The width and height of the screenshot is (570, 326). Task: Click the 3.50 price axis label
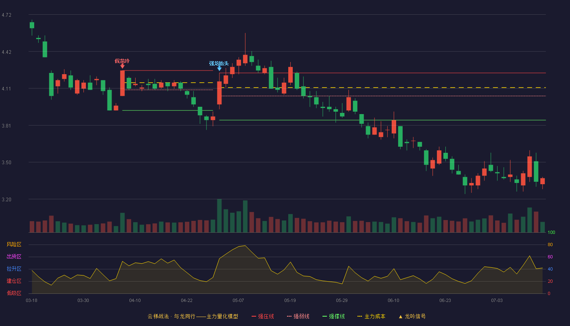[7, 163]
